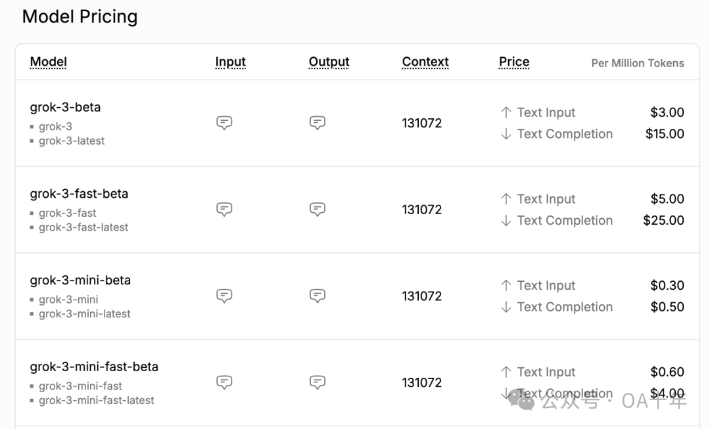The width and height of the screenshot is (710, 429).
Task: Click the grok-3-latest alias
Action: pos(72,141)
